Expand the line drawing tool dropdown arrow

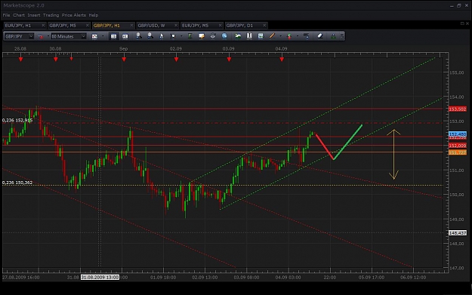(x=280, y=36)
